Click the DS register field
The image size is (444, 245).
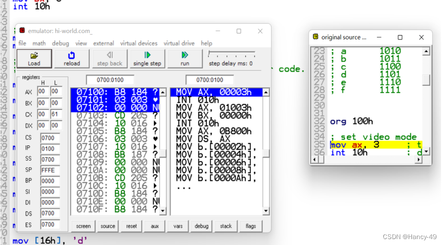click(50, 213)
